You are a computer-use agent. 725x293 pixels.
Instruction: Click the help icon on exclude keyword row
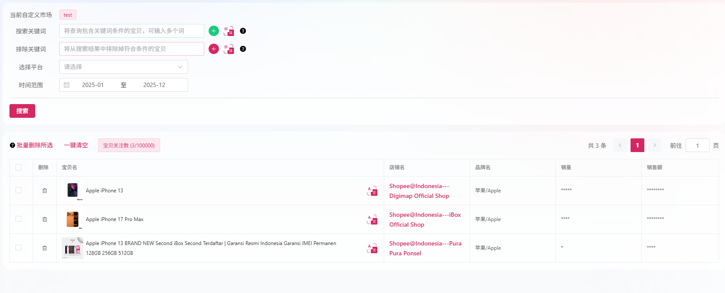pyautogui.click(x=243, y=49)
